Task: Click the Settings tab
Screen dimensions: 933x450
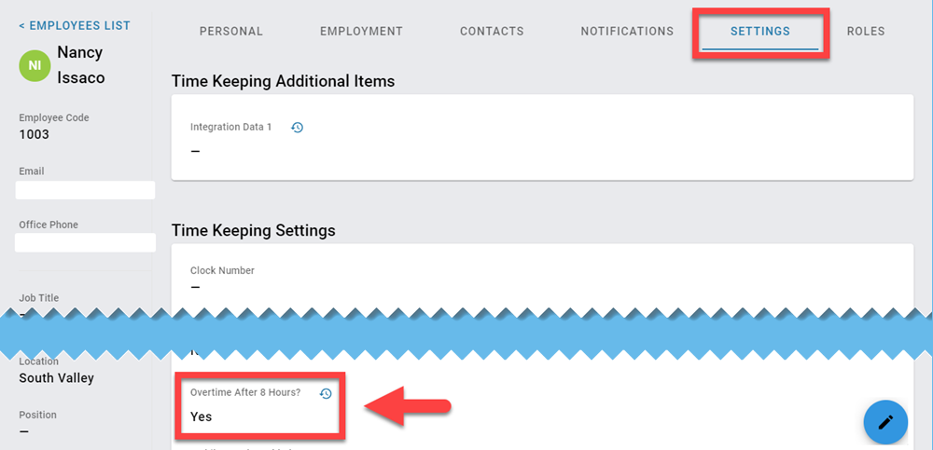Action: coord(760,32)
